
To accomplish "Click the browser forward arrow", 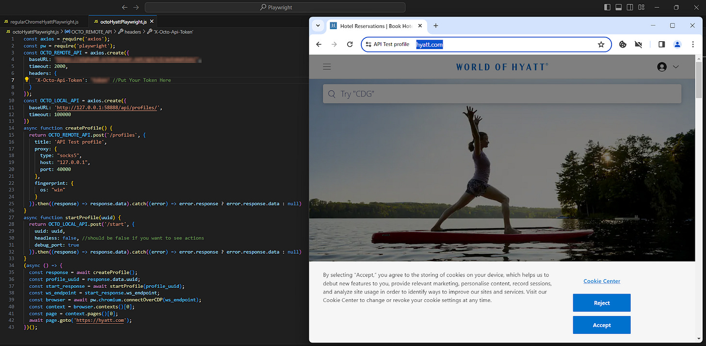I will [334, 45].
